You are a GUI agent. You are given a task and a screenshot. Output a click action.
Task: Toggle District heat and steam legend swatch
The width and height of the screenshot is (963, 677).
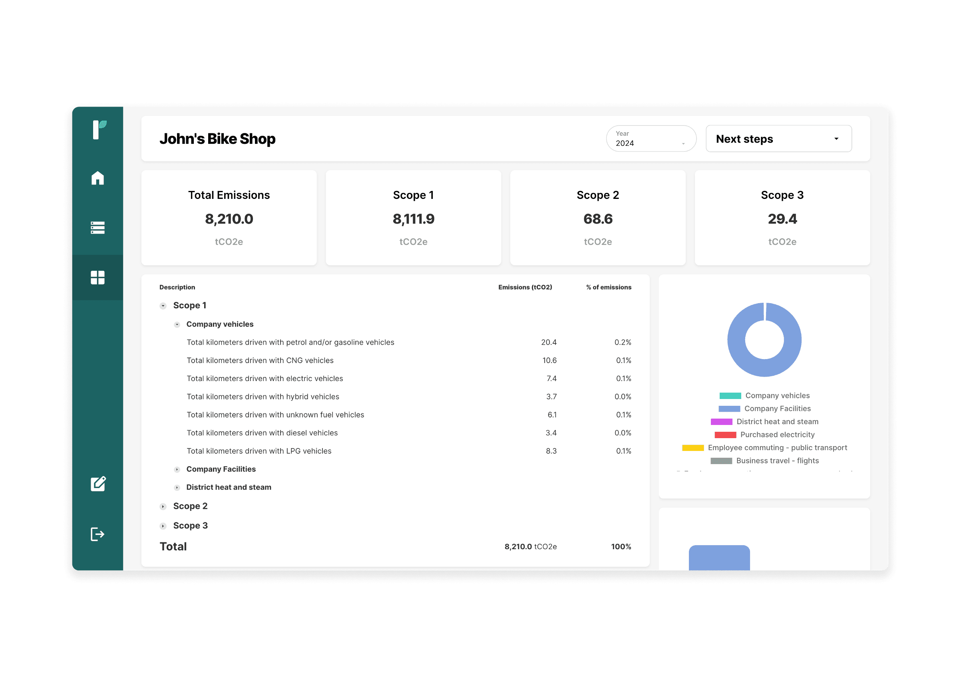(721, 422)
